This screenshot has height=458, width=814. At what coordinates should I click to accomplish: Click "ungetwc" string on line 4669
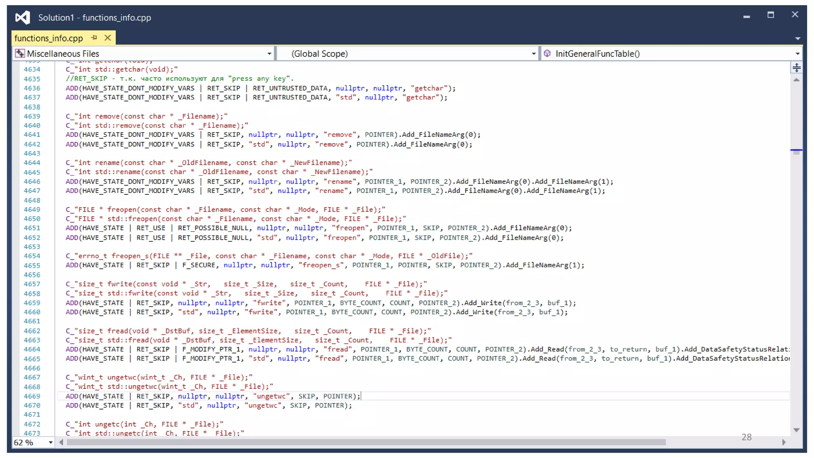click(x=271, y=396)
